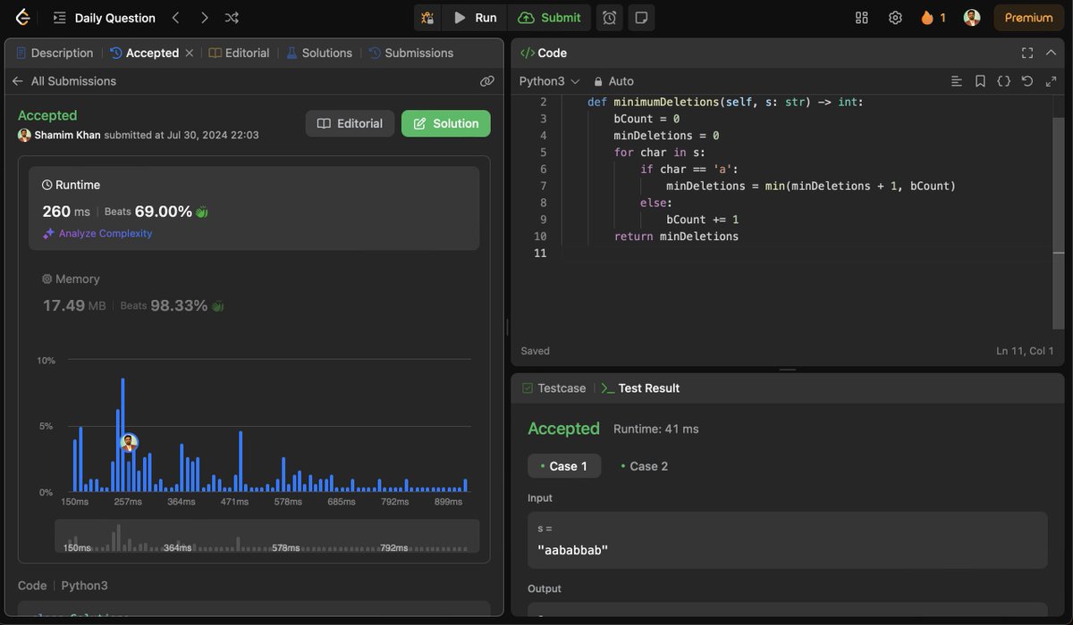Click the Saved status text
The width and height of the screenshot is (1073, 625).
click(x=535, y=351)
